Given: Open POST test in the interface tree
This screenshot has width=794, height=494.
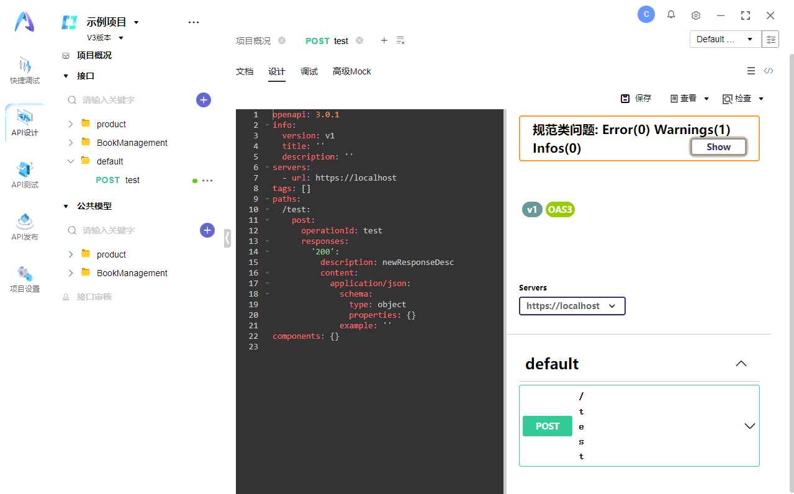Looking at the screenshot, I should point(118,180).
